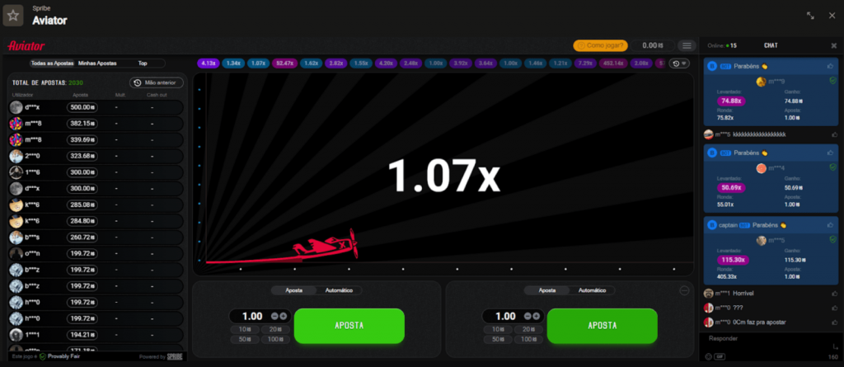The height and width of the screenshot is (367, 844).
Task: Click the Aviator logo
Action: coord(26,46)
